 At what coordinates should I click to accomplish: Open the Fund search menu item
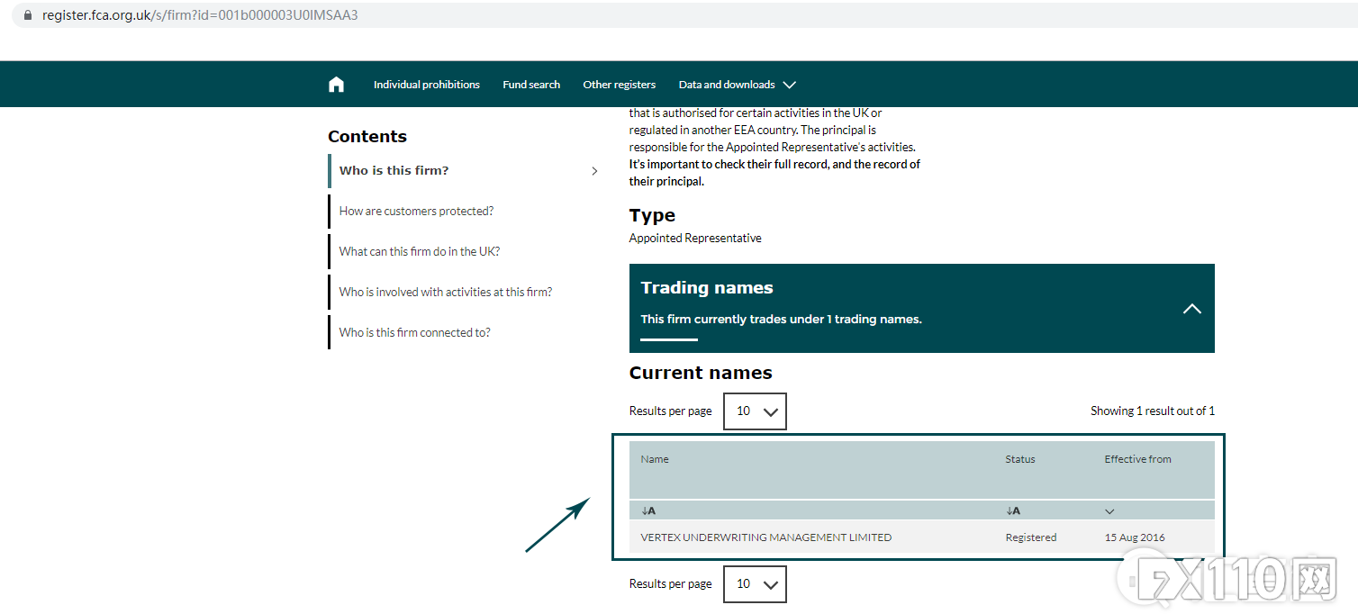[x=531, y=85]
